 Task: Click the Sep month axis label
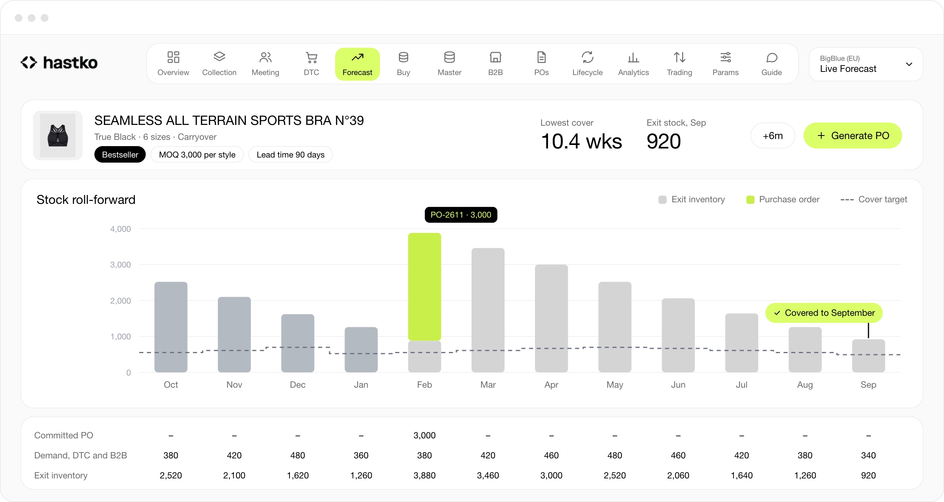pos(868,385)
